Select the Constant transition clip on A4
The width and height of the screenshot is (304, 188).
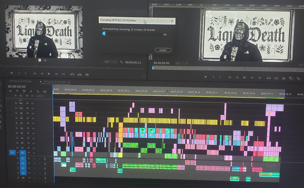click(x=263, y=175)
